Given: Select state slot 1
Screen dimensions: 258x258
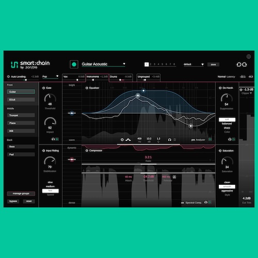Looking at the screenshot, I should [x=147, y=64].
